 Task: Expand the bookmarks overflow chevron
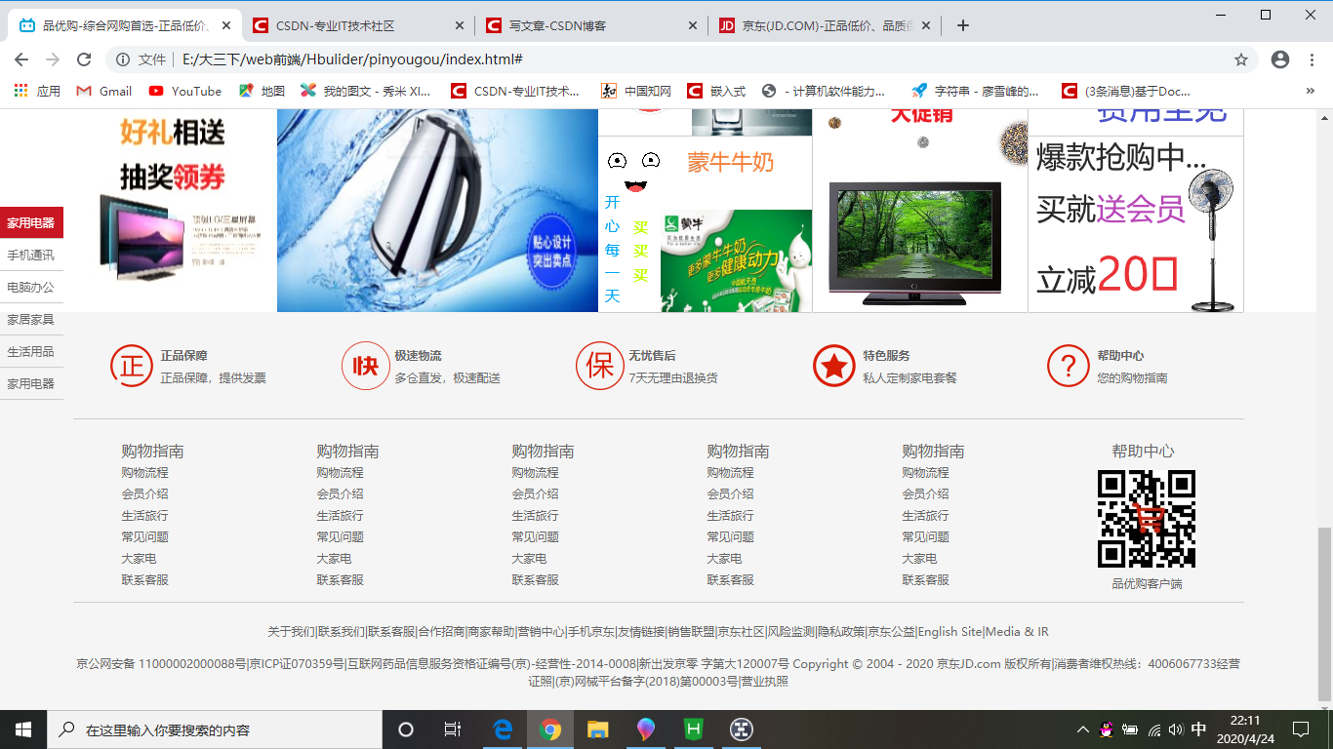(1311, 91)
